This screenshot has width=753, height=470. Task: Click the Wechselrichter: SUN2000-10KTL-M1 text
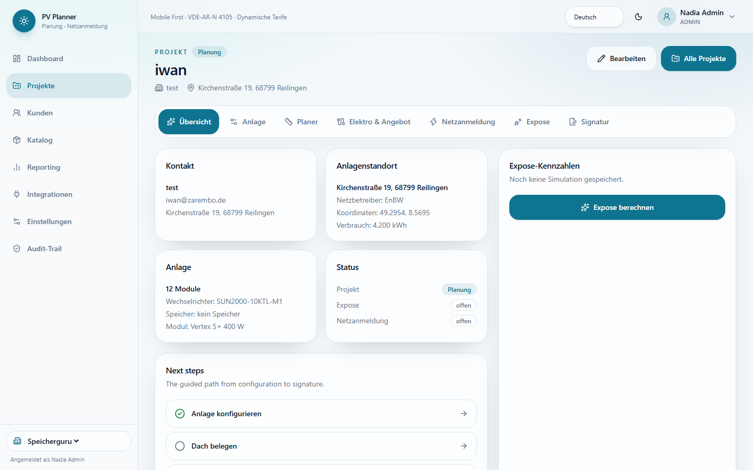click(x=224, y=301)
